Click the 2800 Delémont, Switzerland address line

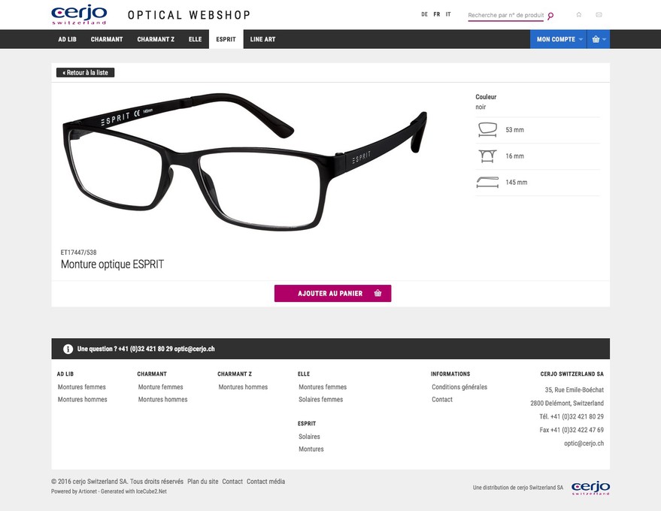567,403
